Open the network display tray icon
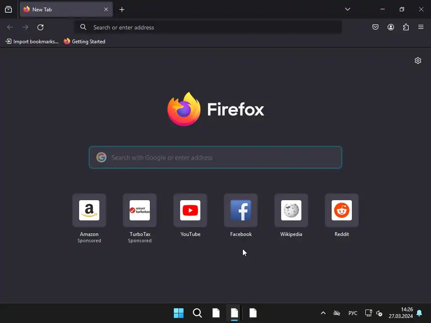The height and width of the screenshot is (323, 431). coord(368,313)
